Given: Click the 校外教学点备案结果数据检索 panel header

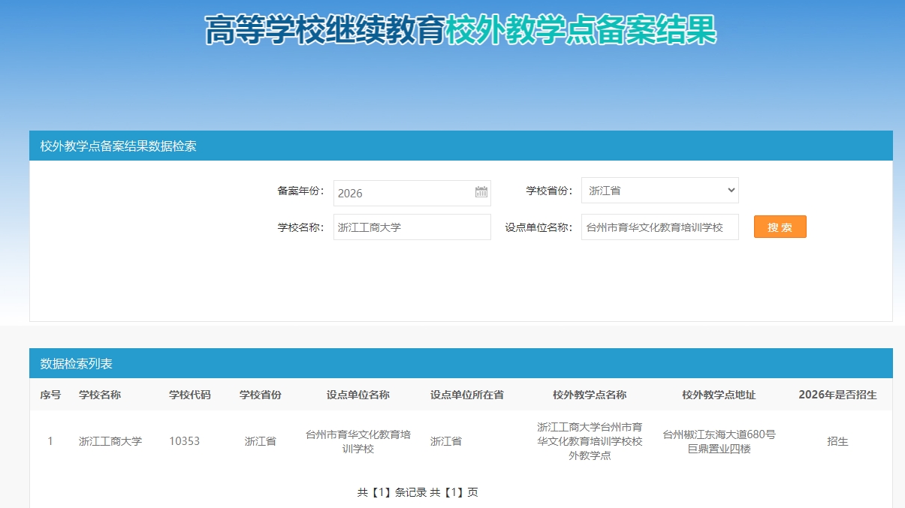Looking at the screenshot, I should pyautogui.click(x=461, y=146).
